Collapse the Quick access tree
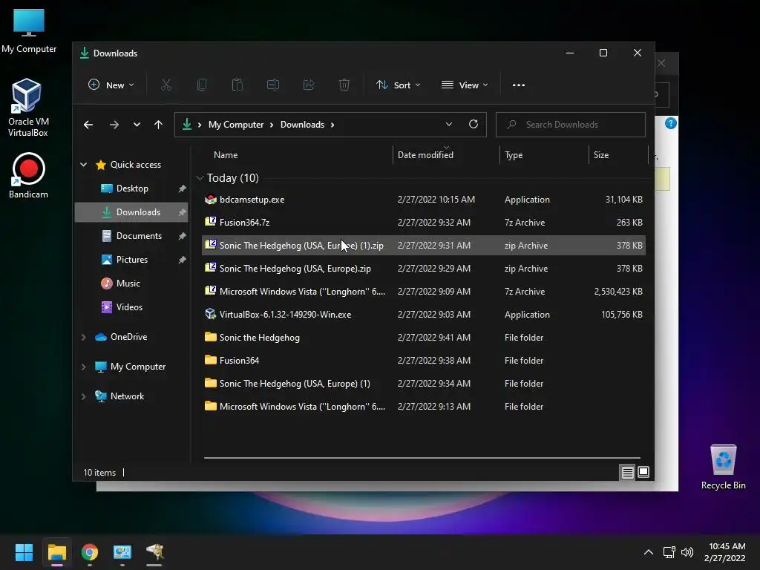Screen dimensions: 760x570 83,165
